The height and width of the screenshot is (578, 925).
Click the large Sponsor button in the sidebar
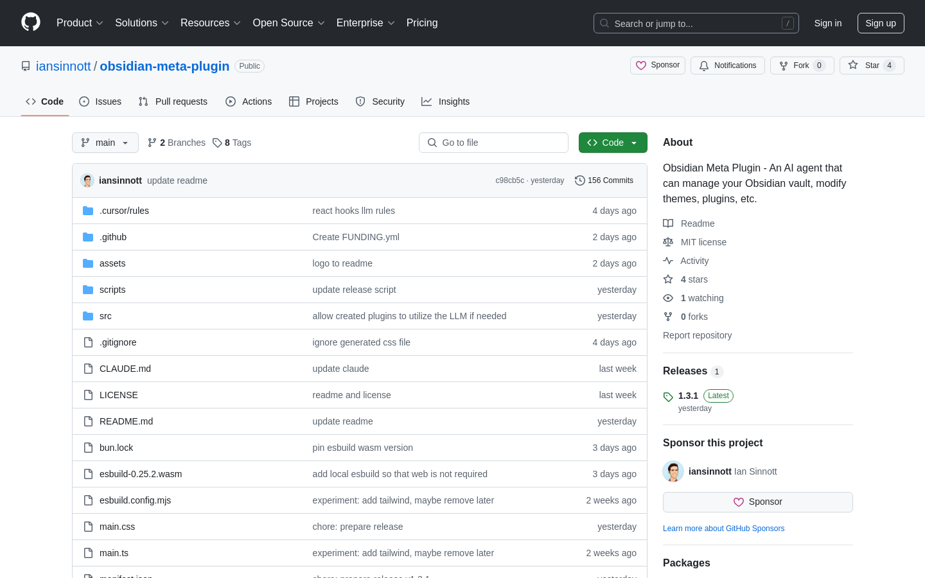(x=758, y=502)
